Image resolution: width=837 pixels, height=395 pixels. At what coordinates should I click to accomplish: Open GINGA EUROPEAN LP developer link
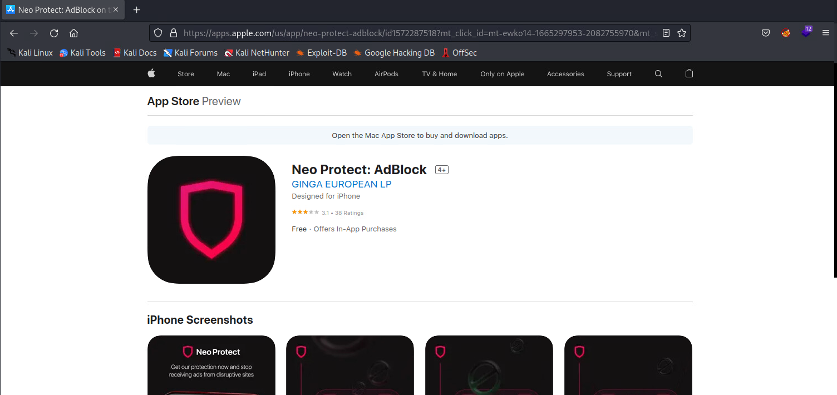[x=341, y=184]
